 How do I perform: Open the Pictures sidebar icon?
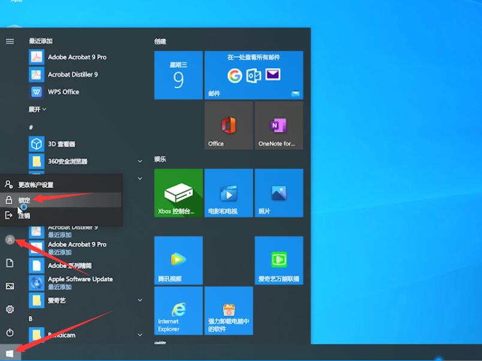point(10,286)
